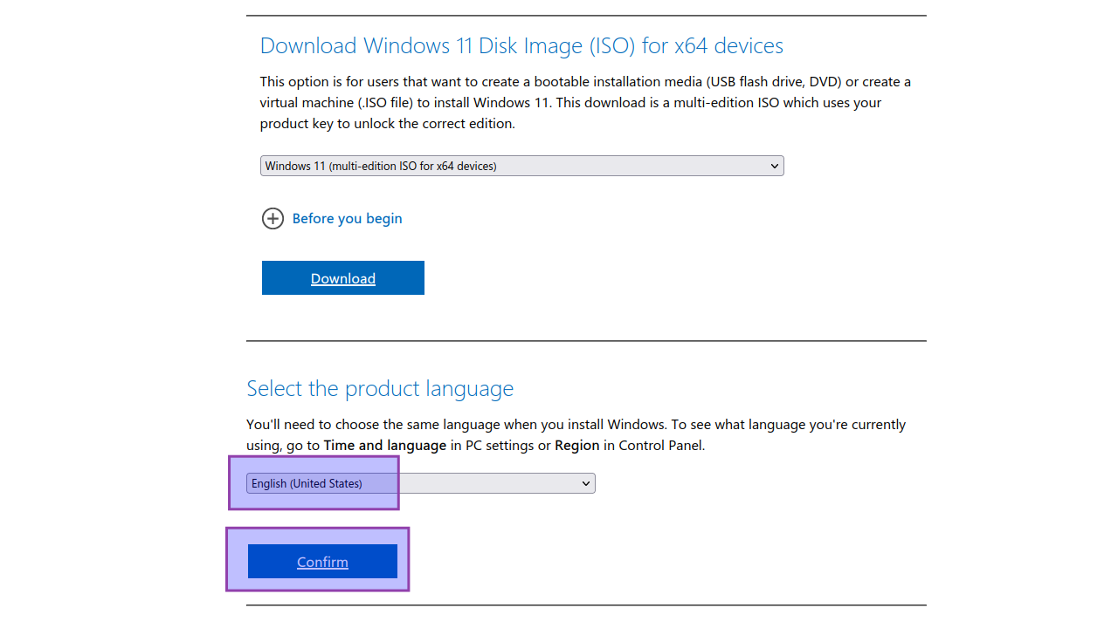Open the Windows 11 multi-edition ISO dropdown
Viewport: 1118px width, 628px height.
click(x=521, y=166)
